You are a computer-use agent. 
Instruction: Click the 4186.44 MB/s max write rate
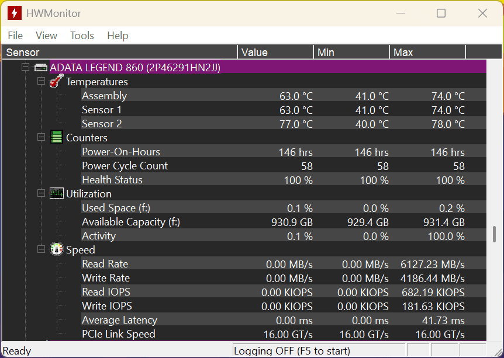pos(433,279)
